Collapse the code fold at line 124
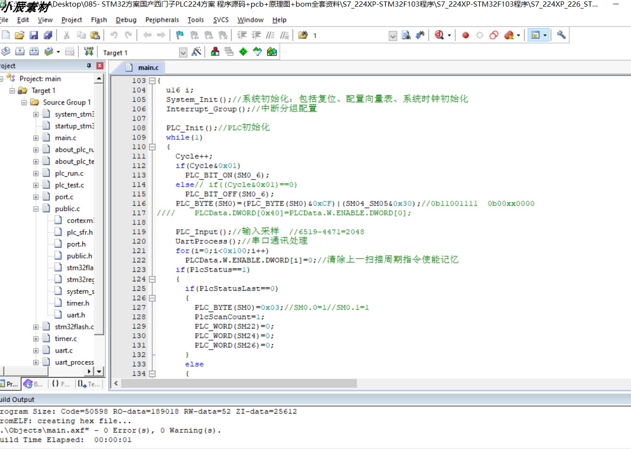Image resolution: width=631 pixels, height=449 pixels. (x=152, y=279)
